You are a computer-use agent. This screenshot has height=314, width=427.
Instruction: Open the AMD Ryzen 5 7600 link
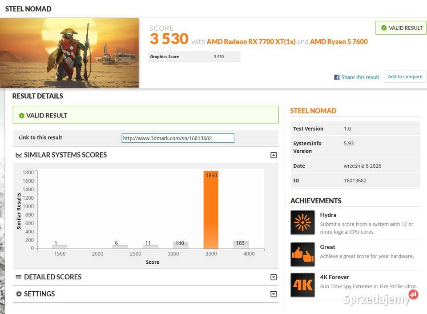(x=339, y=42)
